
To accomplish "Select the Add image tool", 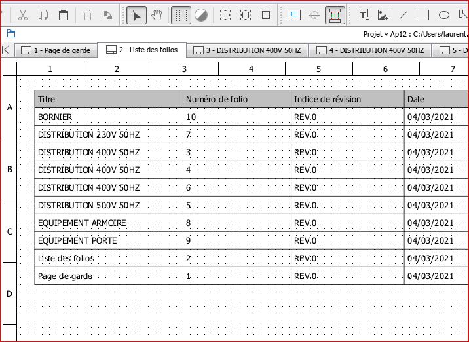I will pyautogui.click(x=383, y=15).
